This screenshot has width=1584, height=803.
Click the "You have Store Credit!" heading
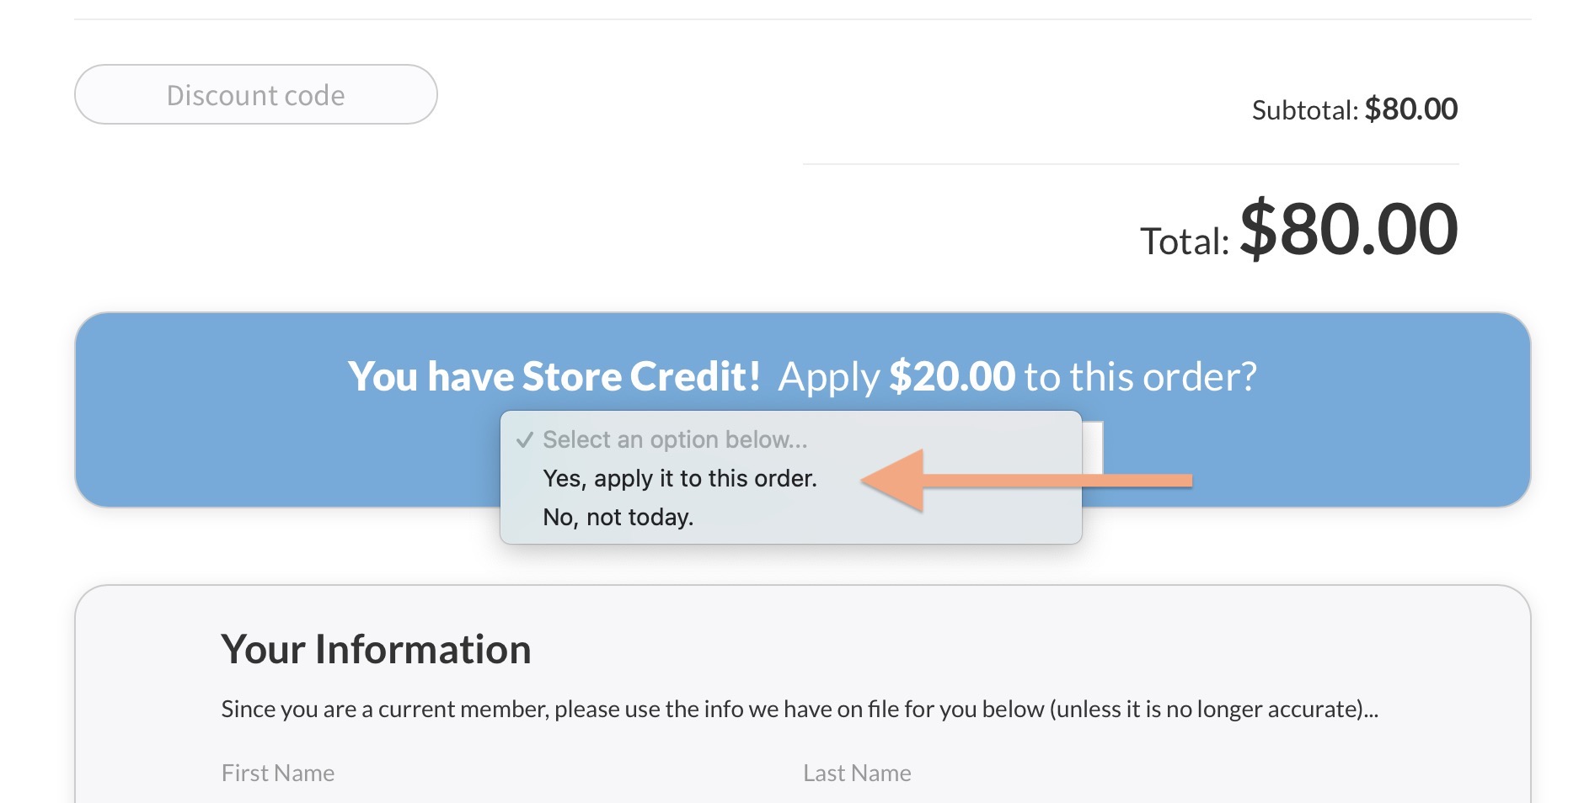point(554,376)
